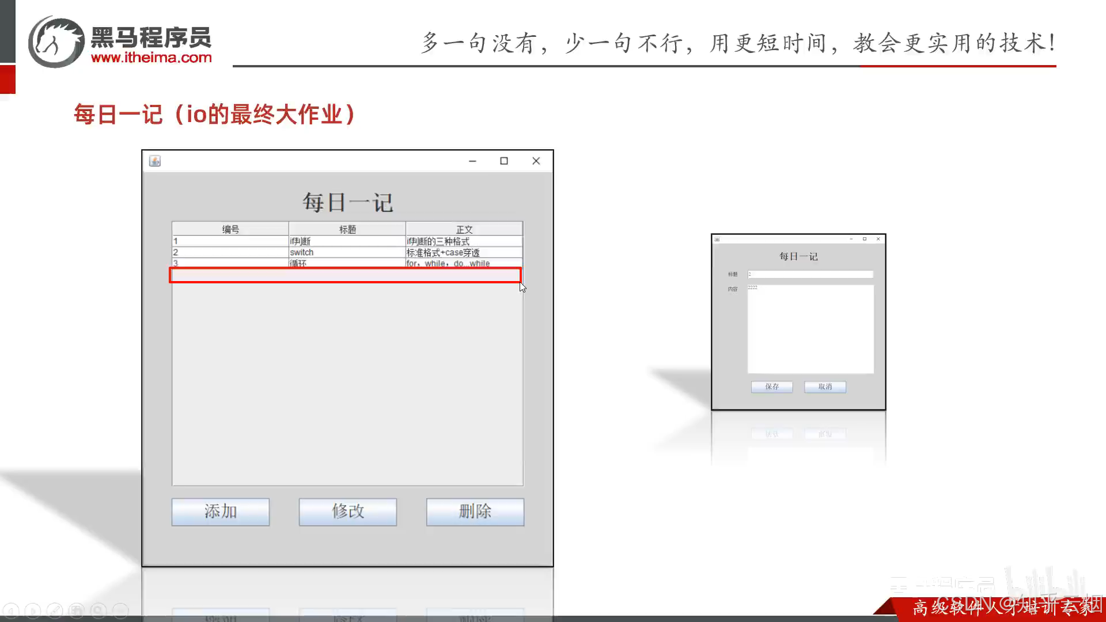The height and width of the screenshot is (622, 1106).
Task: Click the next slide arrow icon
Action: click(x=33, y=610)
